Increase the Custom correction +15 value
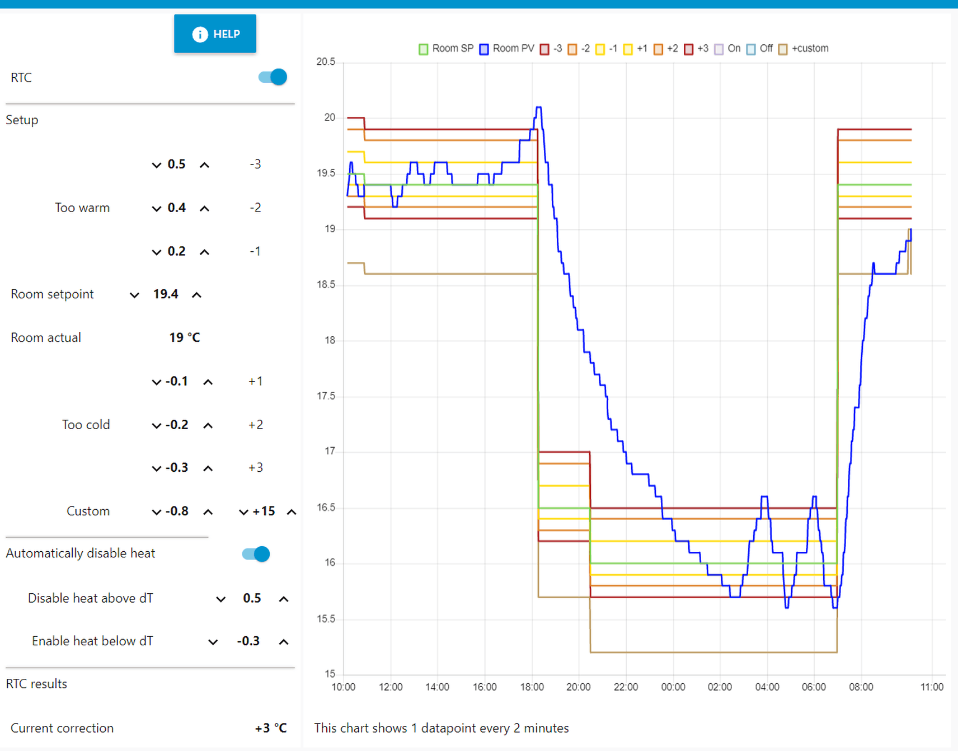958x751 pixels. pyautogui.click(x=292, y=512)
